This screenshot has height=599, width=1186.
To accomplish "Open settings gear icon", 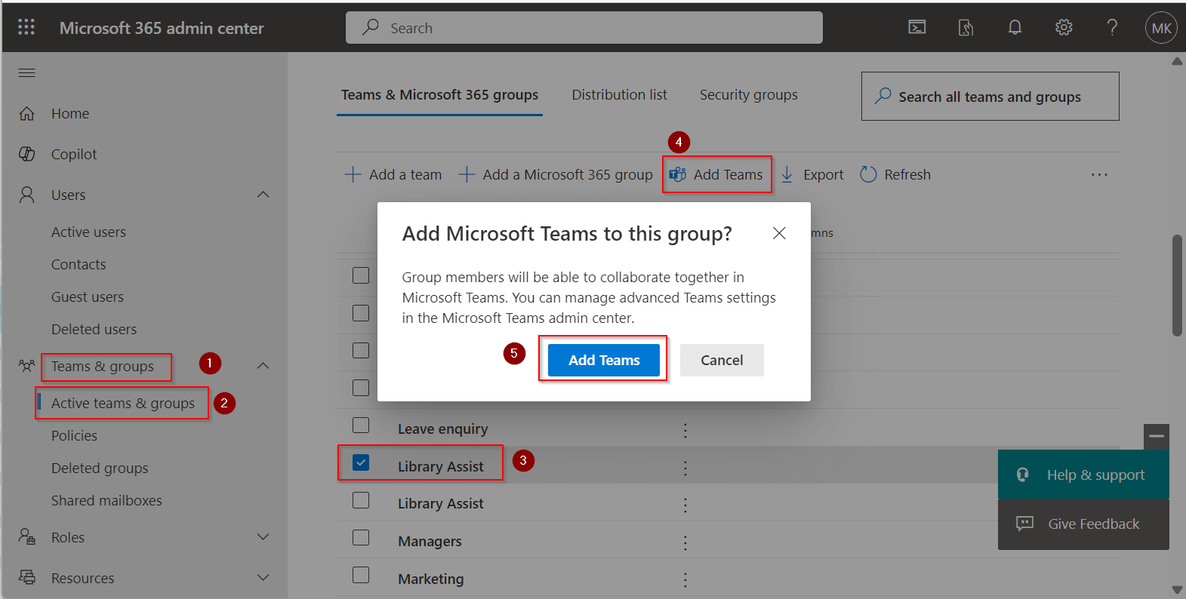I will pyautogui.click(x=1064, y=28).
